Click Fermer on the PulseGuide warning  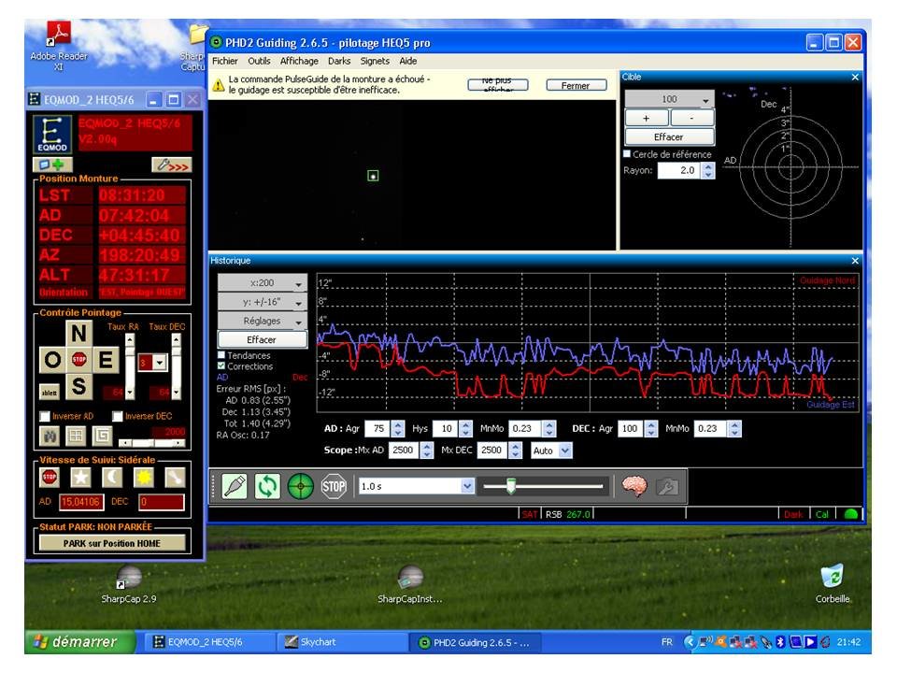point(576,85)
